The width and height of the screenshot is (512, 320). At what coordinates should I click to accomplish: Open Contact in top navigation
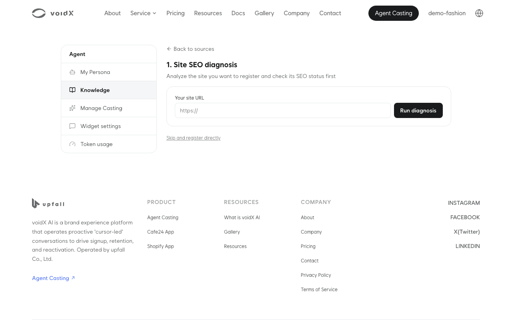(x=330, y=13)
